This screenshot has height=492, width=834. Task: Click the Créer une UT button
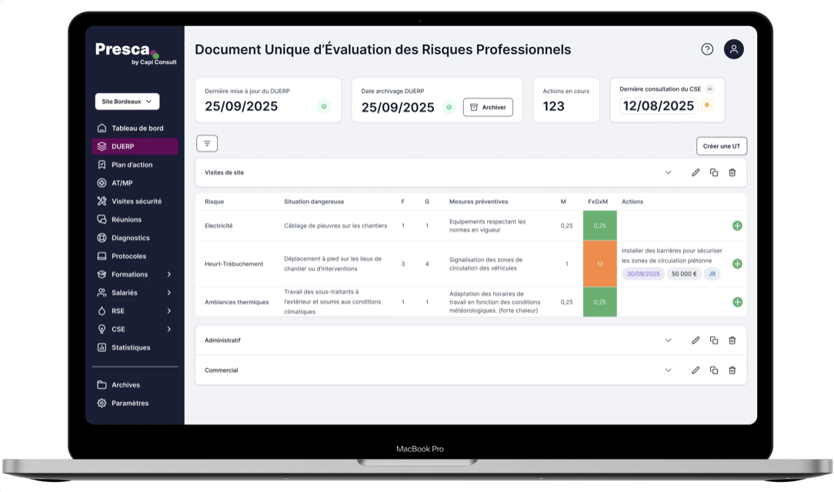click(x=721, y=146)
